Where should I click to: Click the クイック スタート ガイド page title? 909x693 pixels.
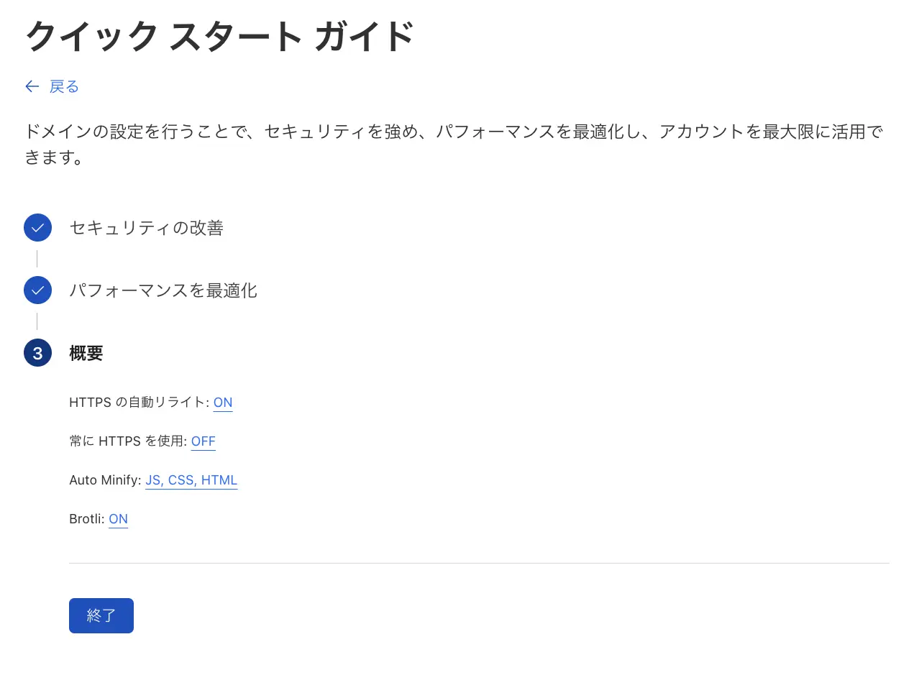pyautogui.click(x=220, y=36)
